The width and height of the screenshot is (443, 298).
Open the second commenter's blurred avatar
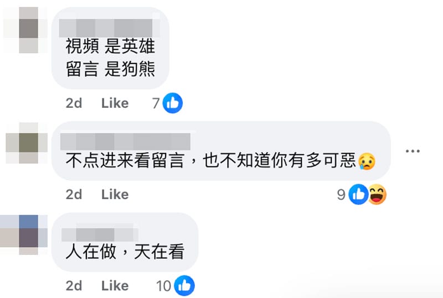coord(27,143)
